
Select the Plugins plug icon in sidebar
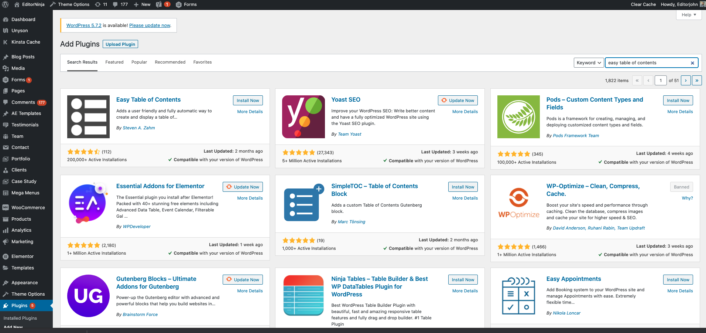pyautogui.click(x=6, y=305)
